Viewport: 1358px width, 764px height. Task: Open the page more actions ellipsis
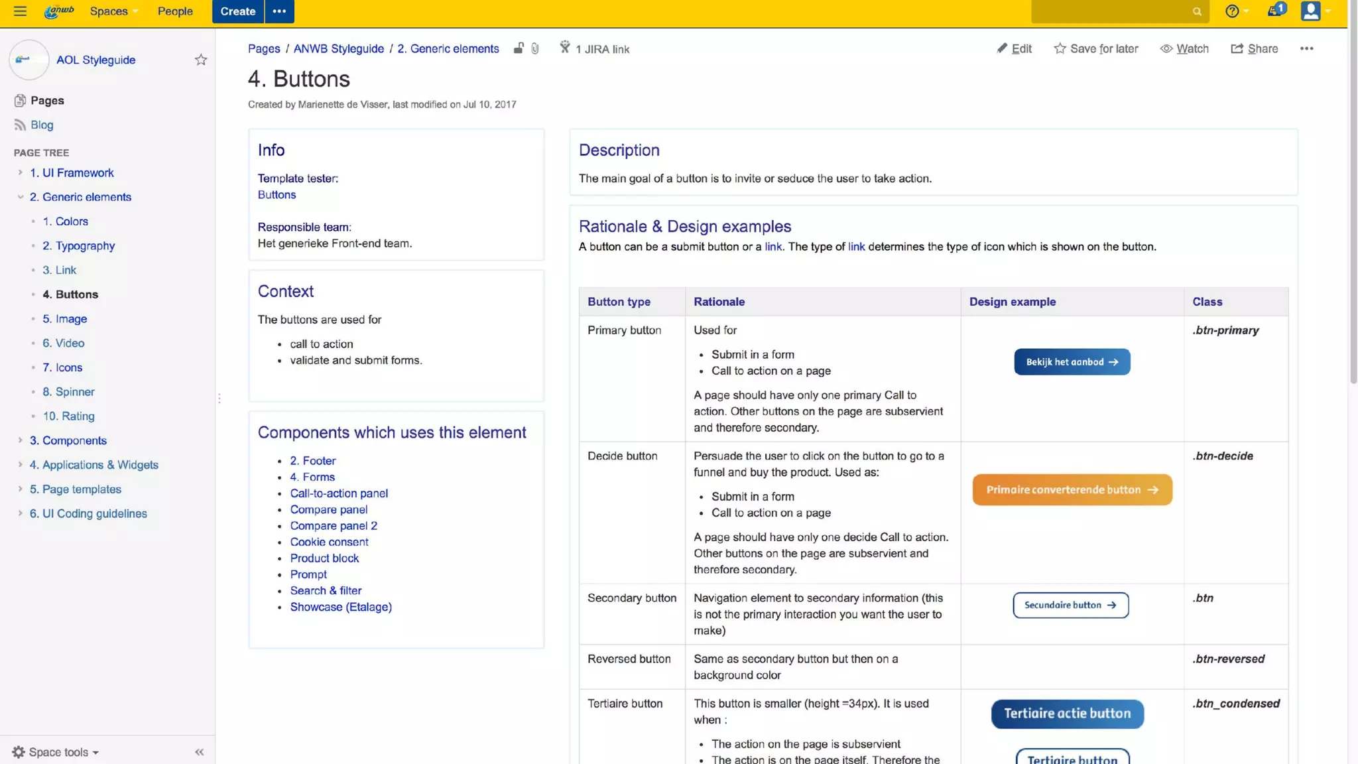pos(1306,48)
